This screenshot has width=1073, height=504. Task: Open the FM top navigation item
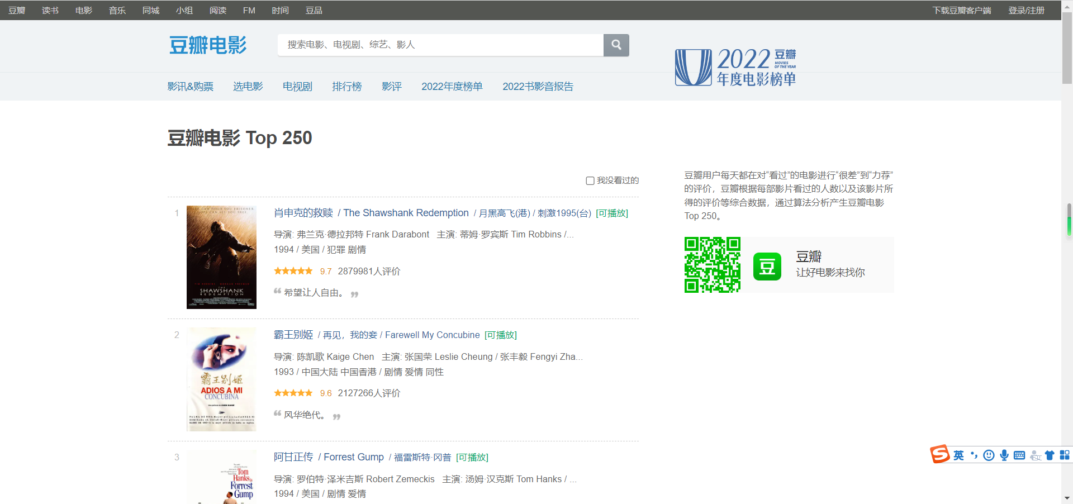coord(249,10)
